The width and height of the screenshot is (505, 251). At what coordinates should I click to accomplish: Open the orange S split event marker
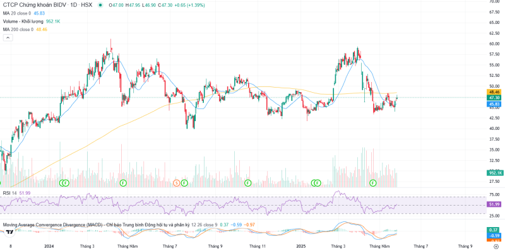click(x=176, y=183)
